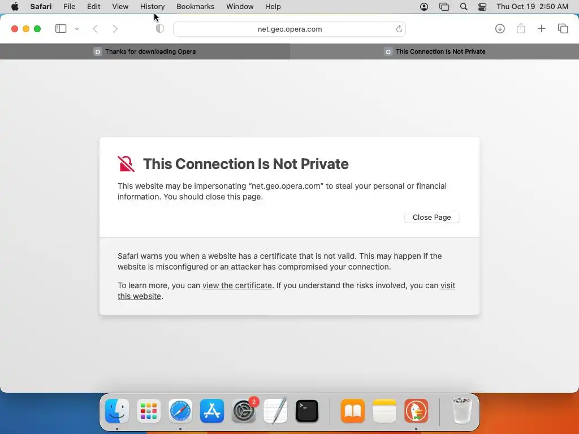Screen dimensions: 579x434
Task: Open Safari from the Dock
Action: 180,410
